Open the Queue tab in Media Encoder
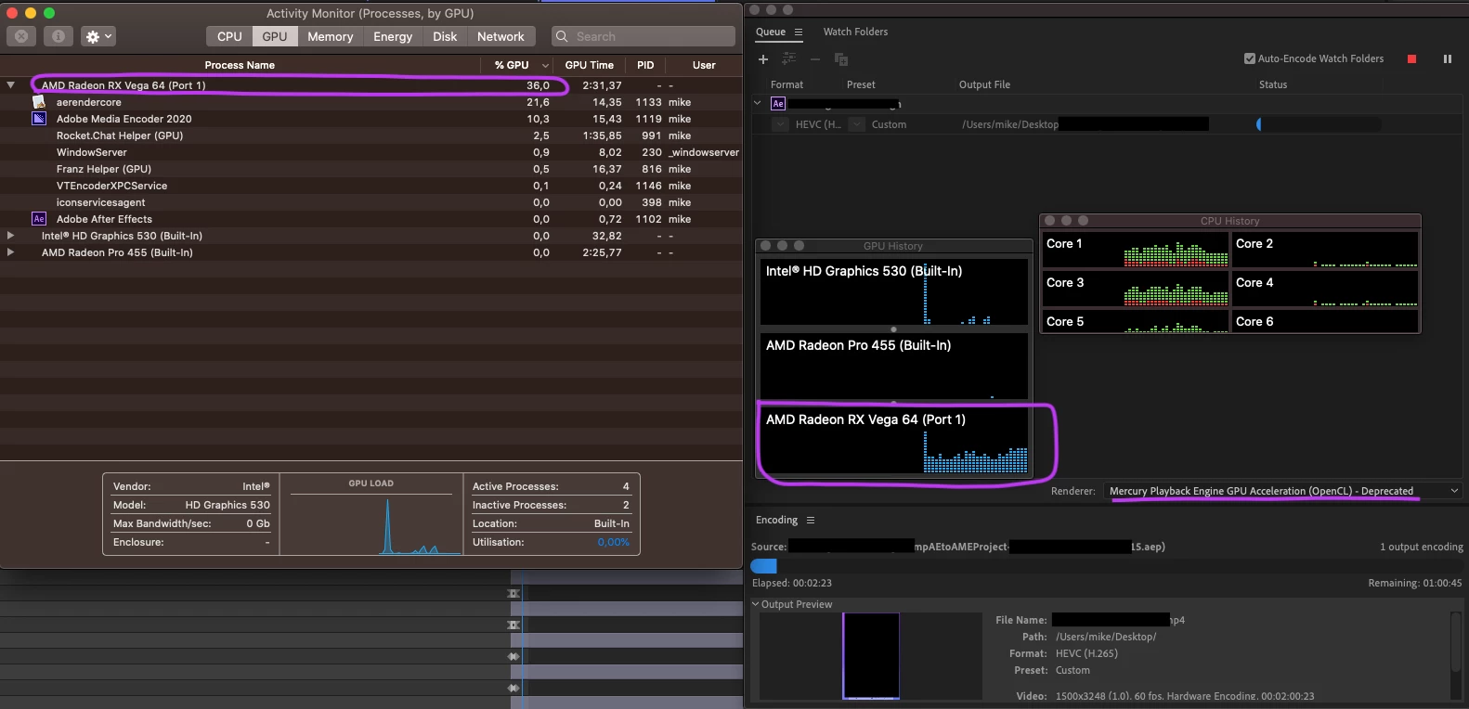The width and height of the screenshot is (1469, 709). [771, 32]
